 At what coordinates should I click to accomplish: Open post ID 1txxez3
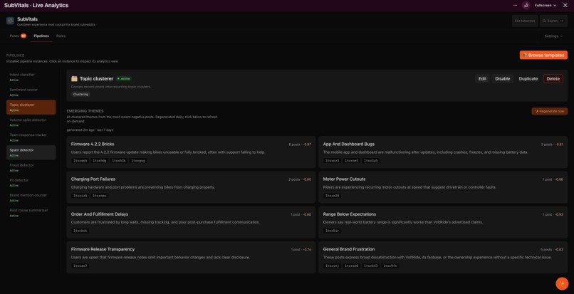[332, 161]
